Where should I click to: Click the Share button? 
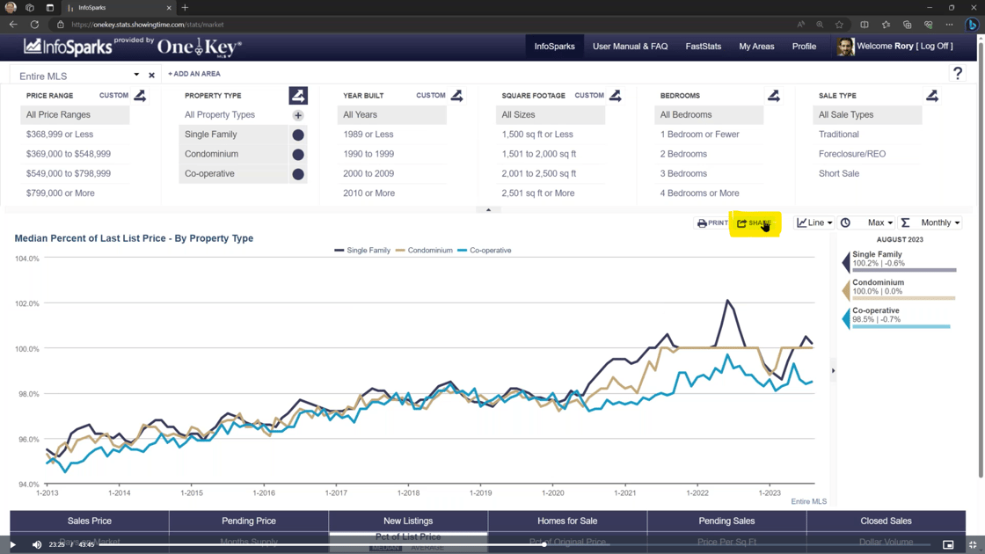point(755,223)
